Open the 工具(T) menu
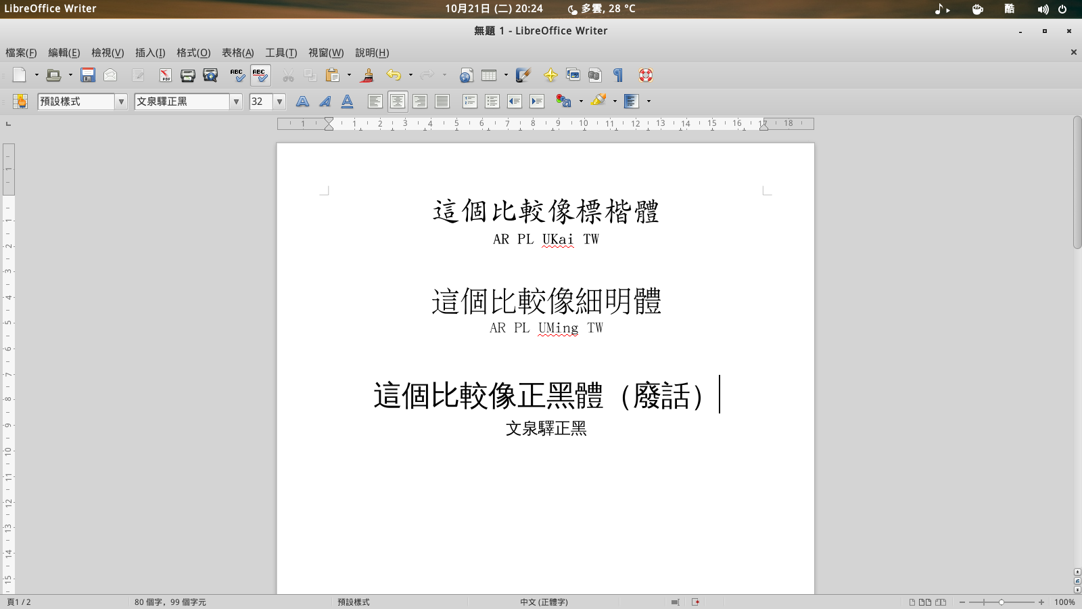This screenshot has width=1082, height=609. click(x=281, y=53)
